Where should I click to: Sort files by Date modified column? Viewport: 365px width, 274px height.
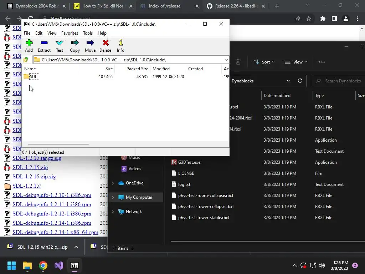point(277,96)
